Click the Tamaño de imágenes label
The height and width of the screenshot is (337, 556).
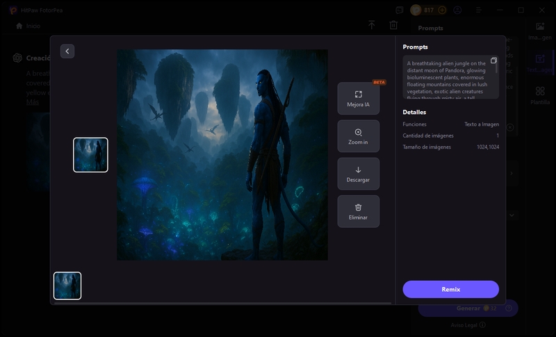click(x=427, y=147)
